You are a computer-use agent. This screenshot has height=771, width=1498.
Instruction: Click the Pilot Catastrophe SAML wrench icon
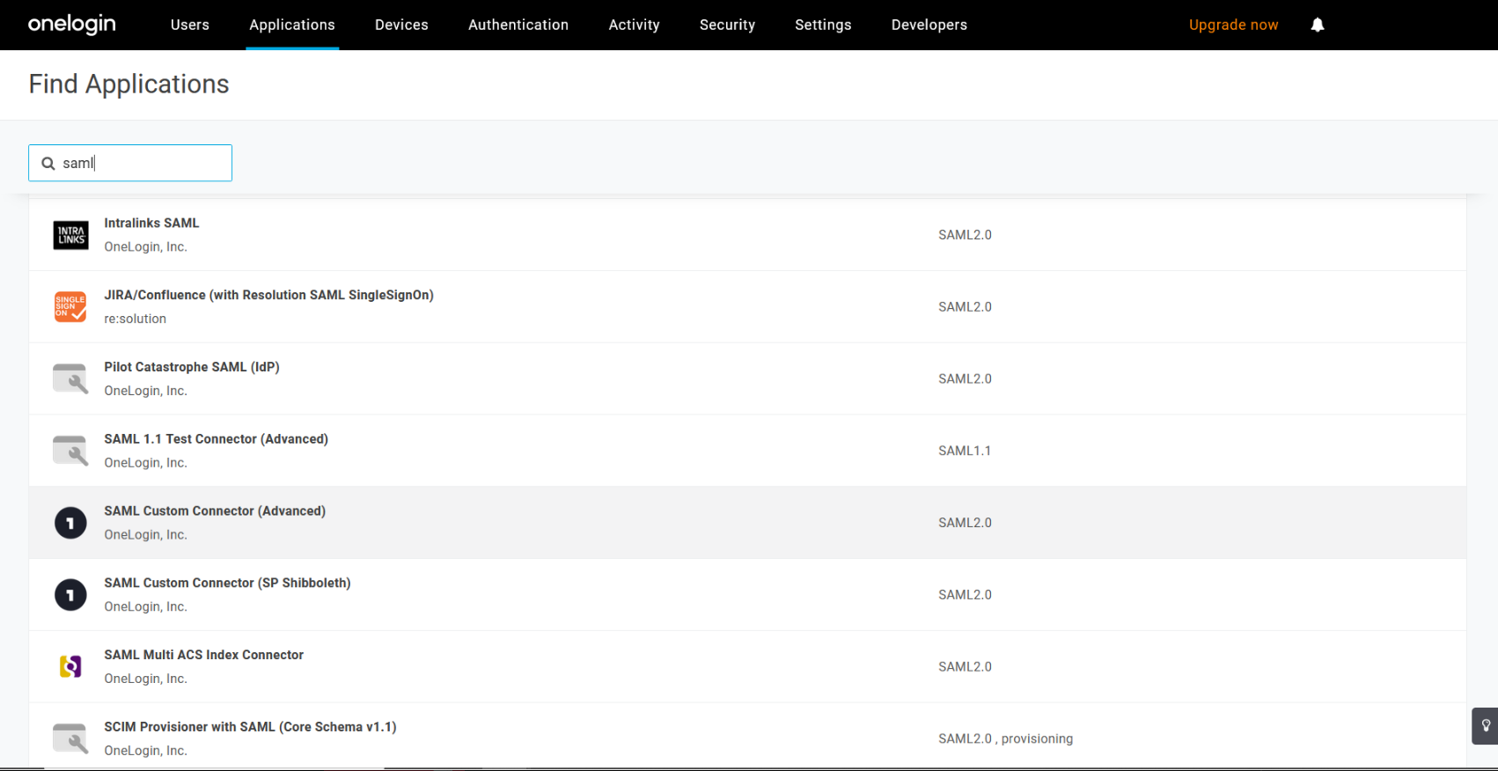pos(70,379)
